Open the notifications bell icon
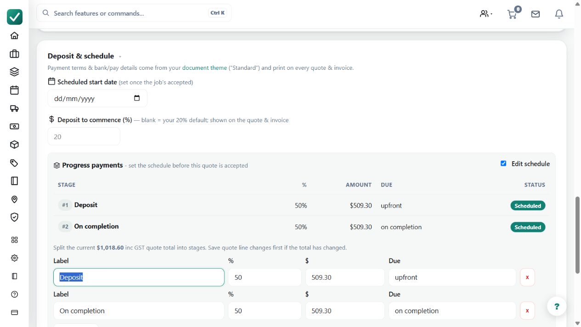 click(559, 14)
